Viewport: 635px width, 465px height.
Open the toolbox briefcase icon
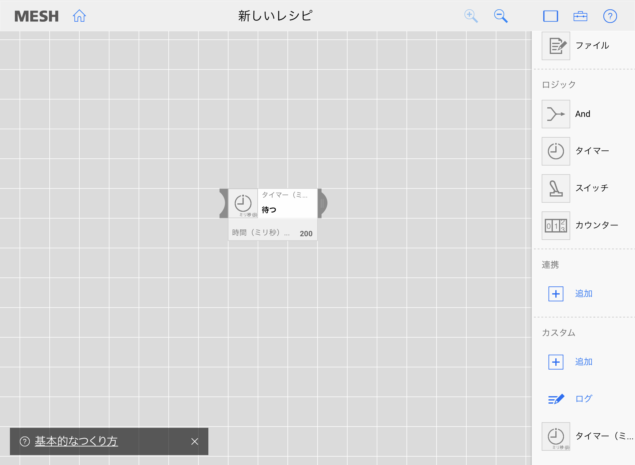point(580,16)
